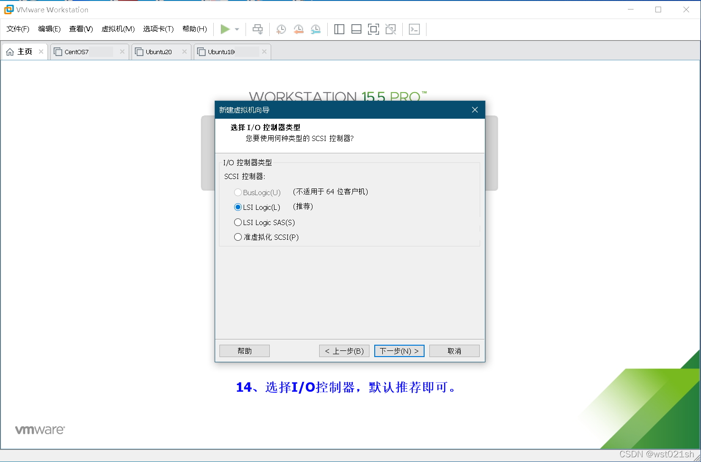Open the 文件(F) menu
This screenshot has height=462, width=701.
(x=18, y=29)
